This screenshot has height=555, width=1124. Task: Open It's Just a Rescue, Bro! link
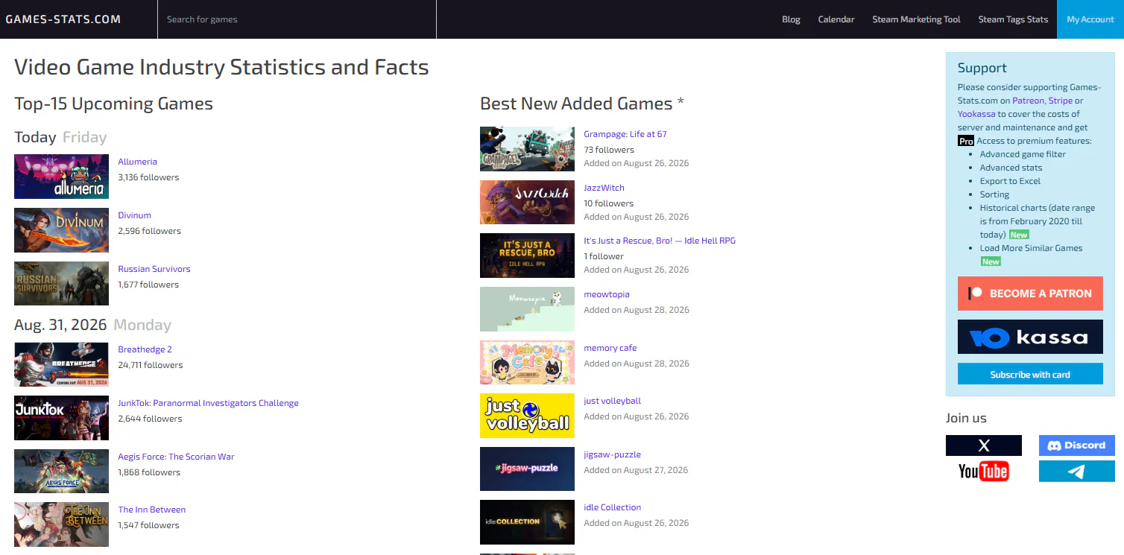tap(660, 241)
